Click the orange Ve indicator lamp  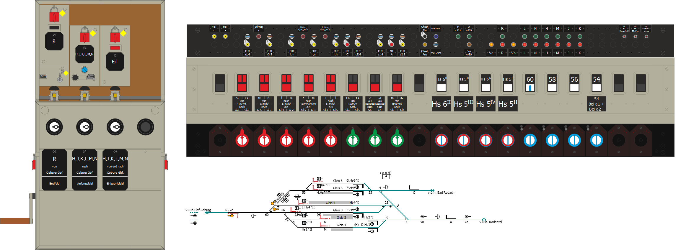(x=491, y=45)
